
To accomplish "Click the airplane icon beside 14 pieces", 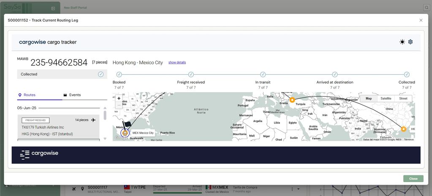I will click(x=93, y=120).
